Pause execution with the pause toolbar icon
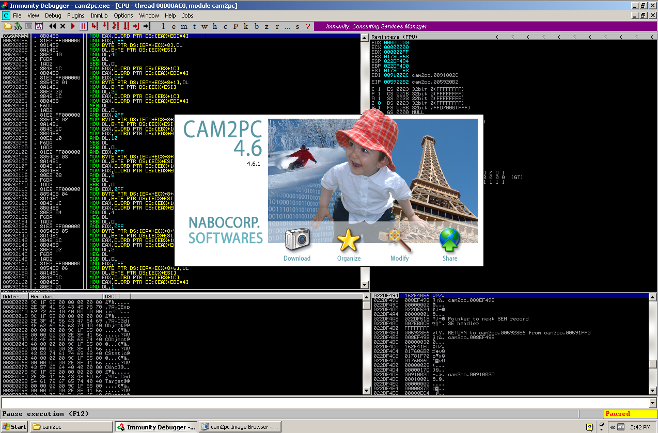 (83, 26)
